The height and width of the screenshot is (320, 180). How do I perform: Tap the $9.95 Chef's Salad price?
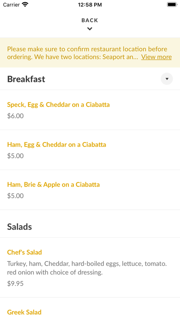click(15, 284)
